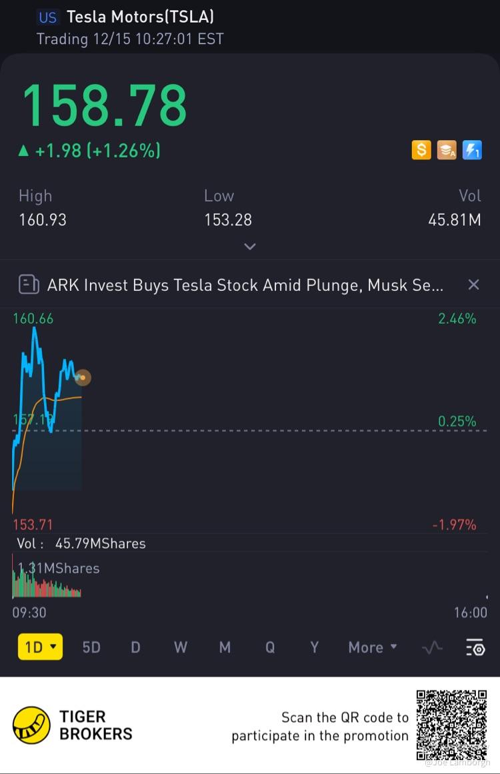500x774 pixels.
Task: Expand more quote details chevron
Action: (x=250, y=246)
